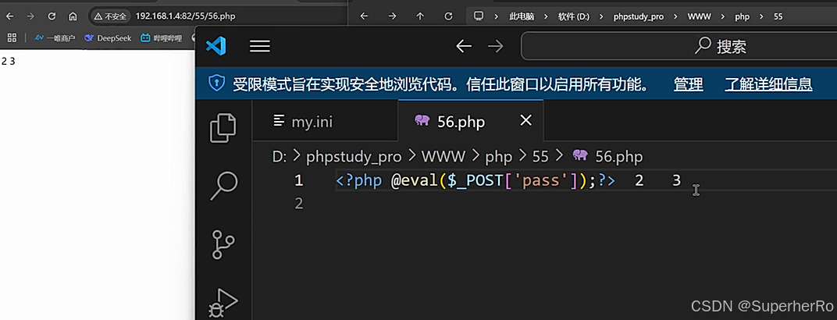Click the 'pass' string in the code
This screenshot has height=320, width=837.
pos(540,181)
